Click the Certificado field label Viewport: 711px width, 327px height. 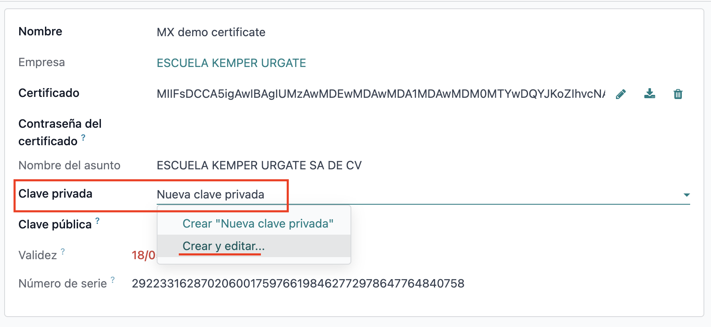[49, 93]
